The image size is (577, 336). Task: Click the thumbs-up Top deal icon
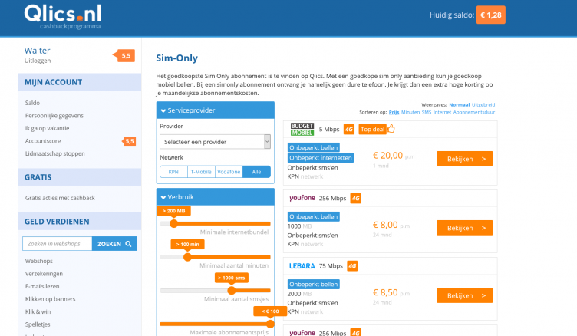pyautogui.click(x=391, y=129)
